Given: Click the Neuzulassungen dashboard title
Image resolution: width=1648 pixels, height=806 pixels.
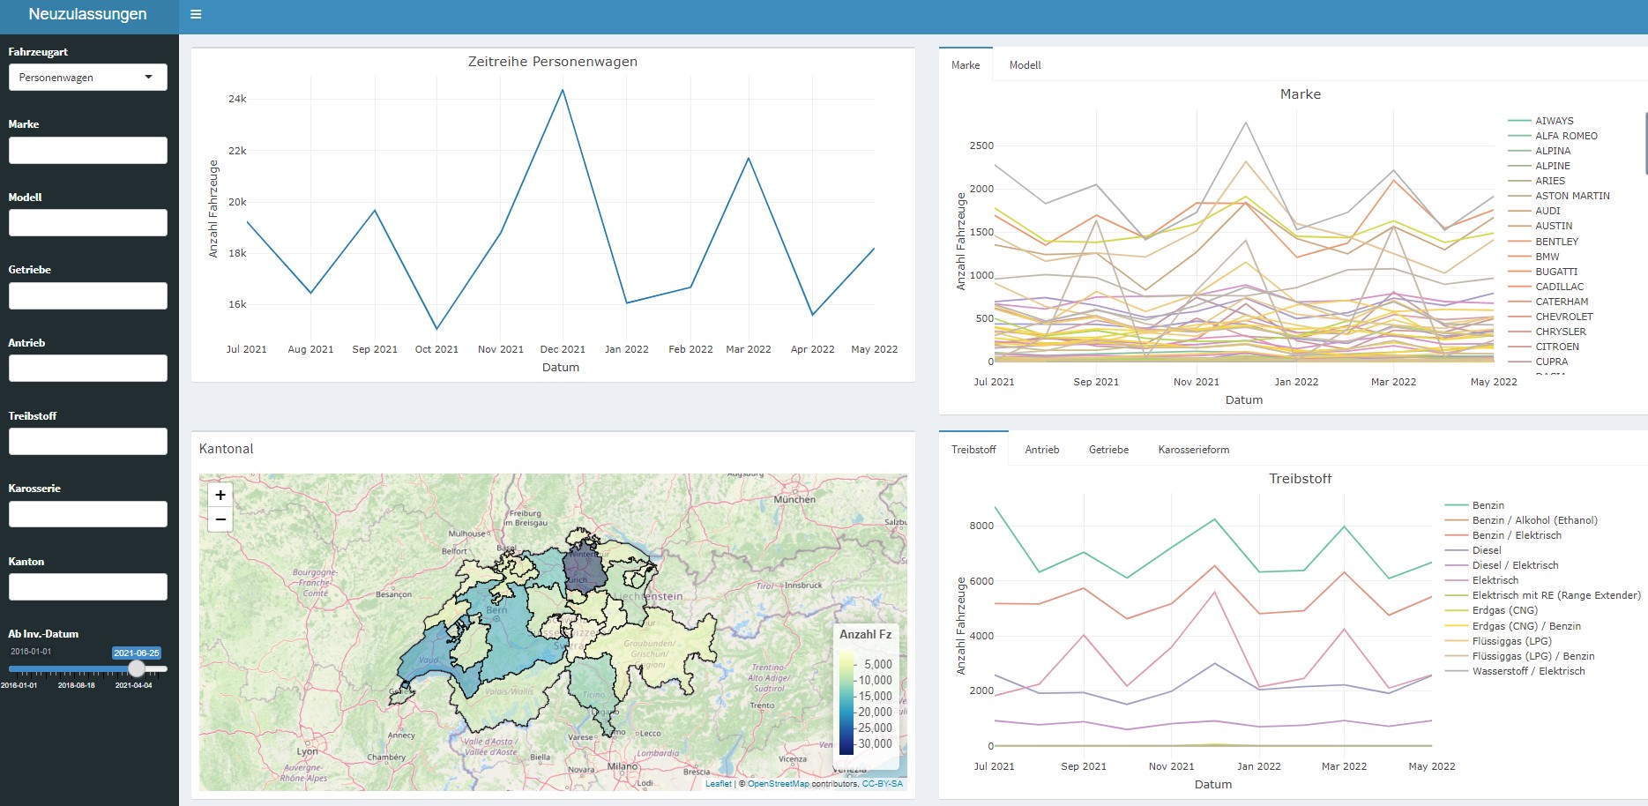Looking at the screenshot, I should coord(87,14).
